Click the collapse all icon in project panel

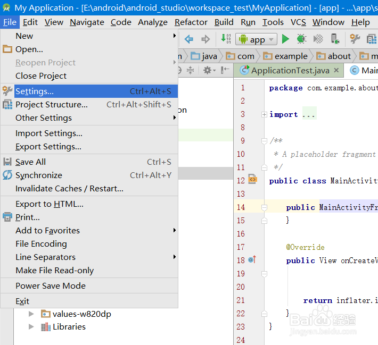(190, 70)
